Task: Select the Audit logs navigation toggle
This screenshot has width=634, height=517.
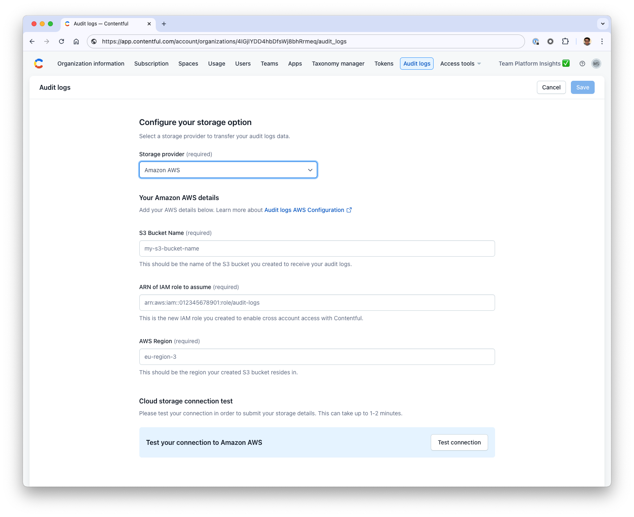Action: [416, 64]
